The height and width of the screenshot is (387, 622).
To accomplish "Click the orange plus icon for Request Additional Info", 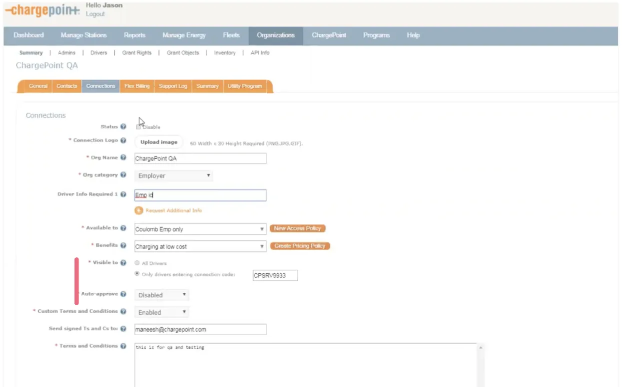I will (139, 210).
